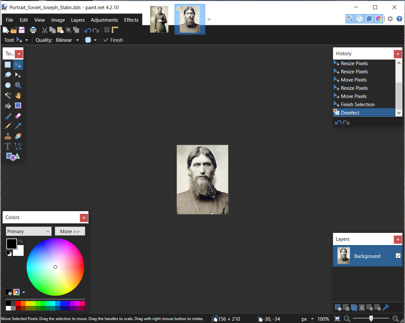Click the Crop to Selection toolbar icon
The width and height of the screenshot is (405, 323).
68,30
